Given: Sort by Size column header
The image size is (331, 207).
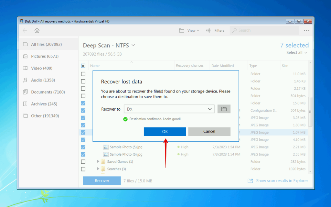Looking at the screenshot, I should pos(285,66).
